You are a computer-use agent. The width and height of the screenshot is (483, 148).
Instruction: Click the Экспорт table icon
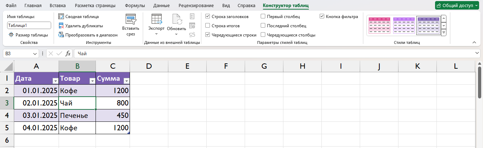pos(157,19)
